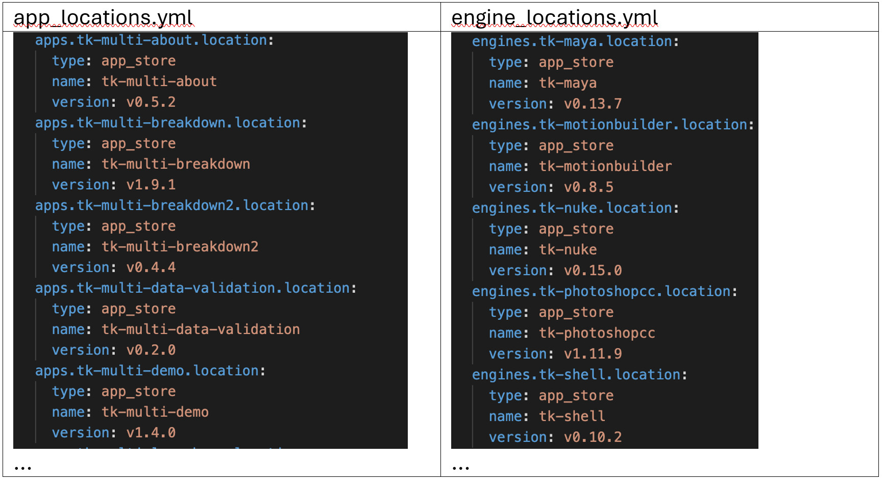The image size is (884, 483).
Task: Click the name tk-multi-breakdown2 line
Action: (x=155, y=247)
